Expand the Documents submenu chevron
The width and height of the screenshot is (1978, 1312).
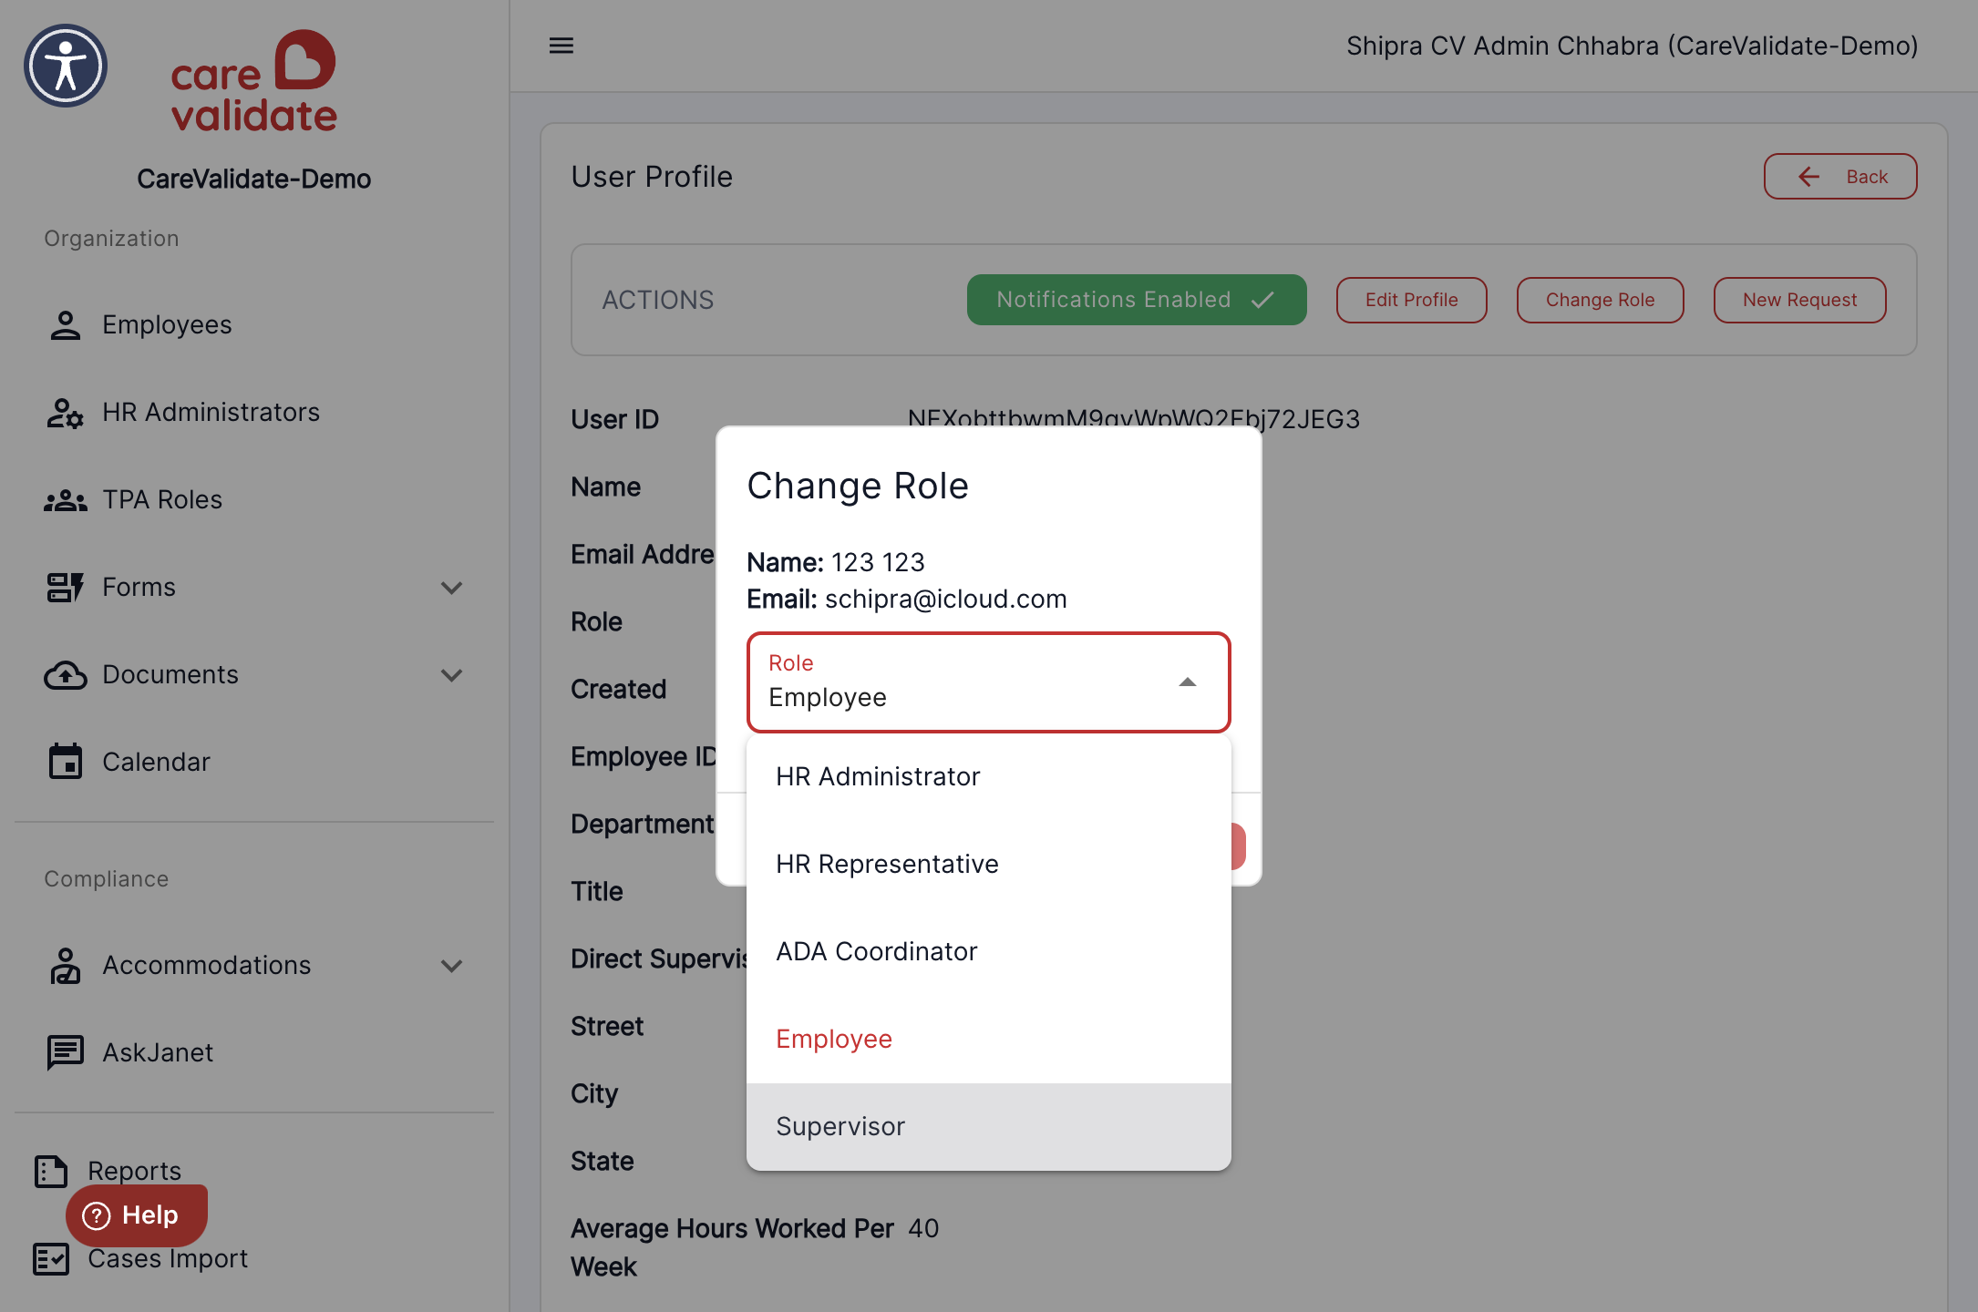pos(451,675)
